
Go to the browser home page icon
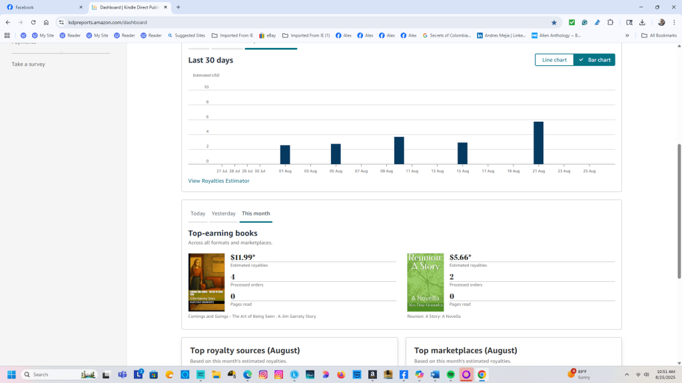point(46,22)
